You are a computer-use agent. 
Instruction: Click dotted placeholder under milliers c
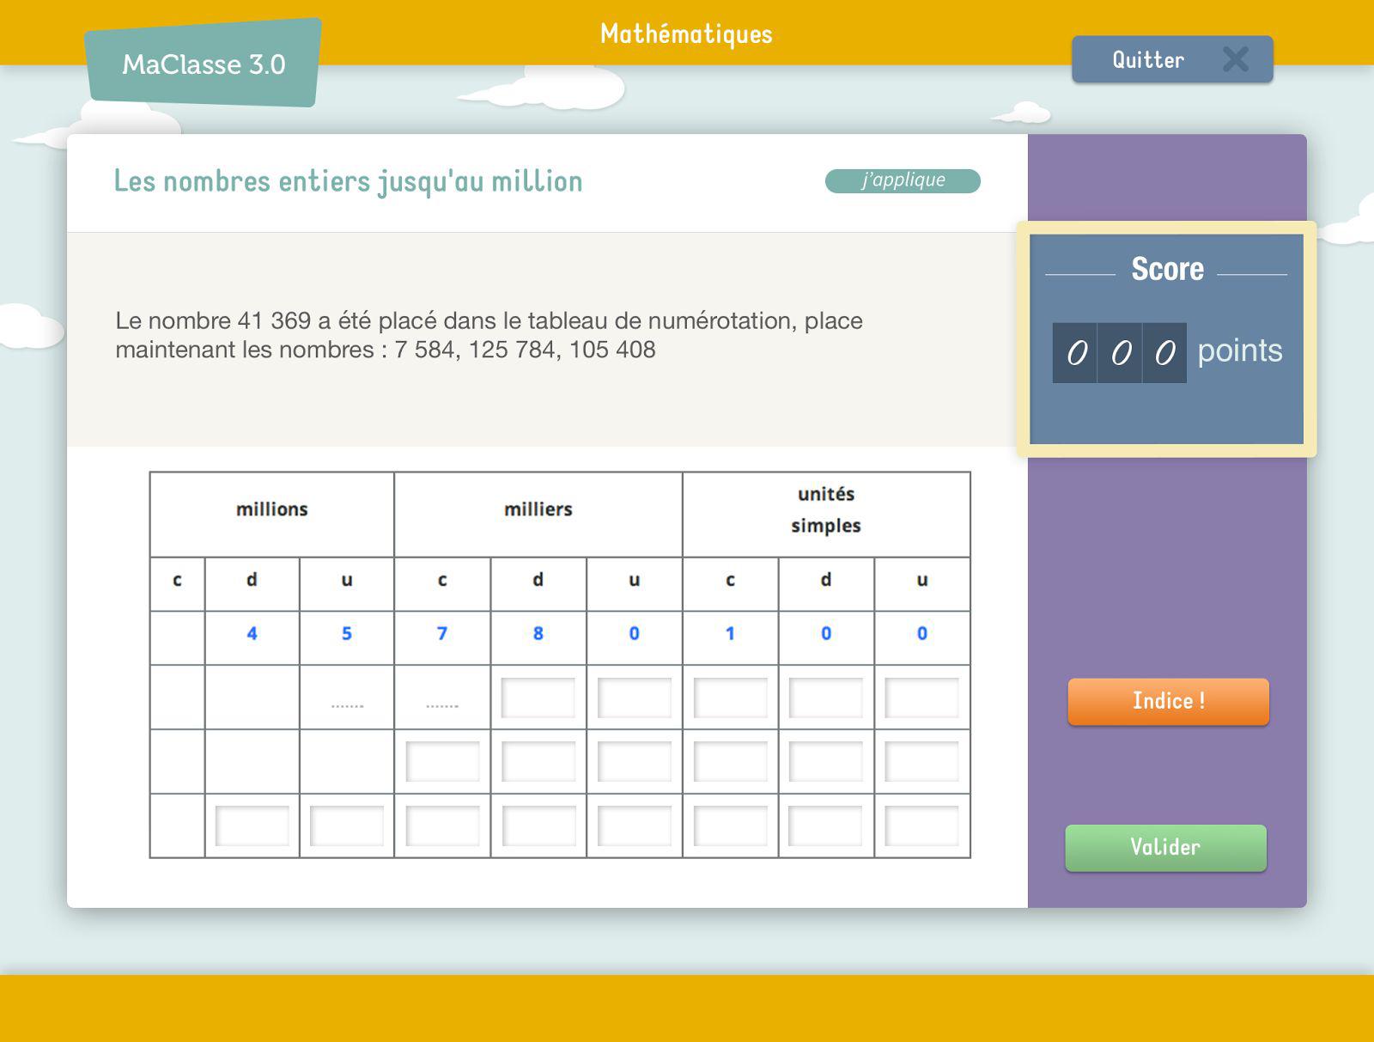442,706
